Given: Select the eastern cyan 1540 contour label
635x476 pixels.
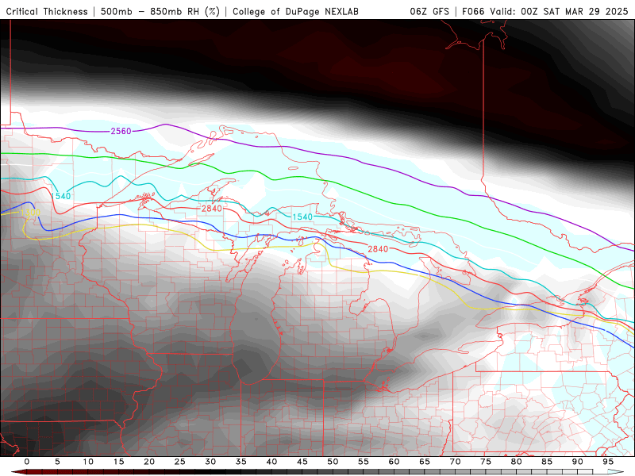Looking at the screenshot, I should (302, 217).
